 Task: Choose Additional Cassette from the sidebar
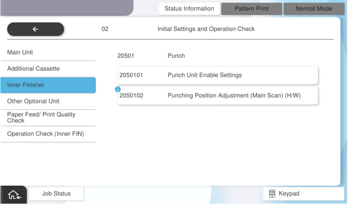click(x=48, y=69)
